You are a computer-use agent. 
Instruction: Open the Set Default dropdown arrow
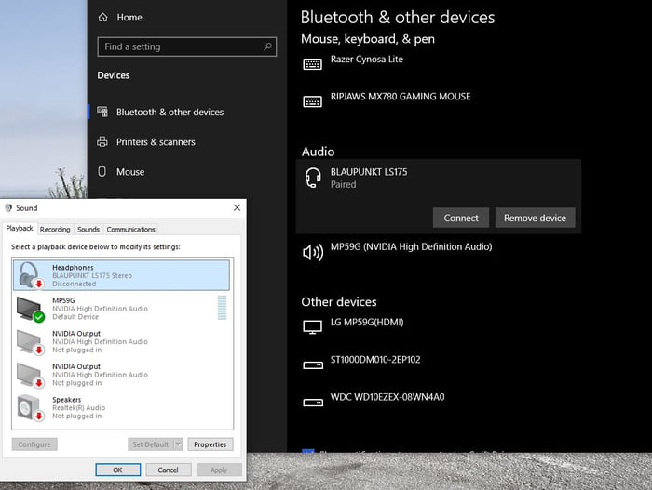point(178,444)
